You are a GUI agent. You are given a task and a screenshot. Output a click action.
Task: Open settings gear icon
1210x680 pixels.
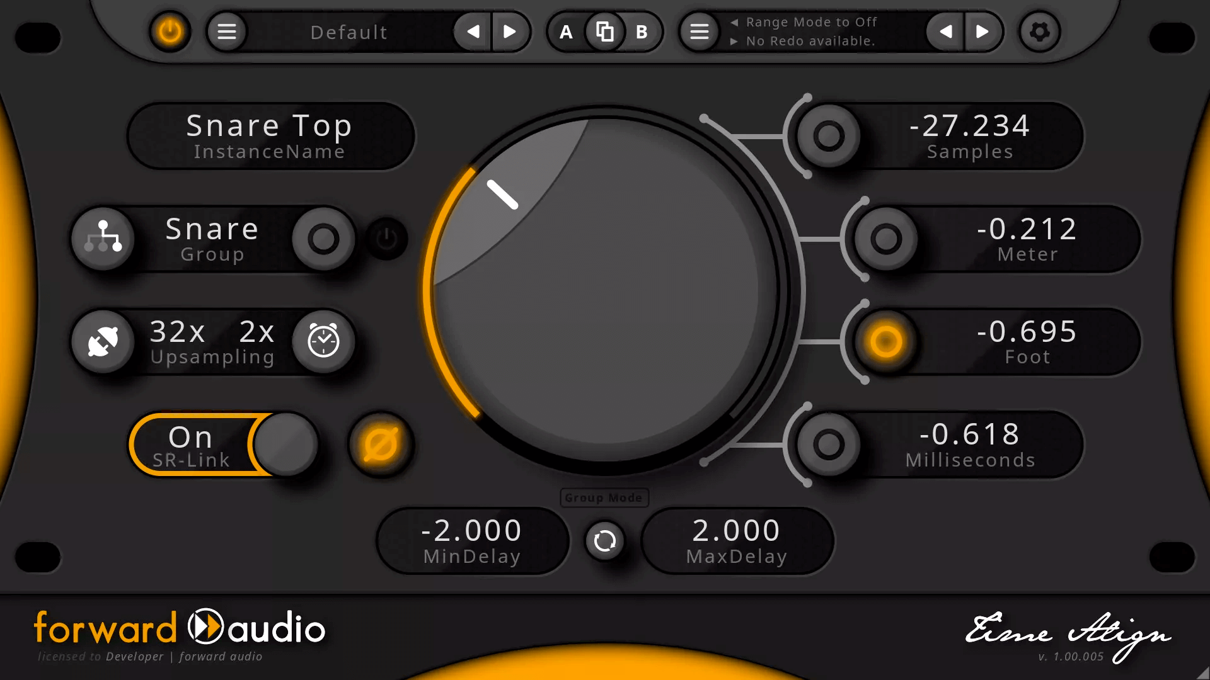click(x=1039, y=31)
